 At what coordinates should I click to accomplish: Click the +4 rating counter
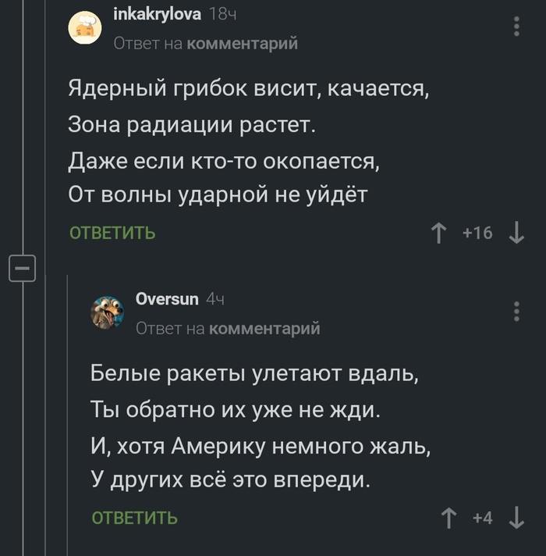[x=483, y=517]
